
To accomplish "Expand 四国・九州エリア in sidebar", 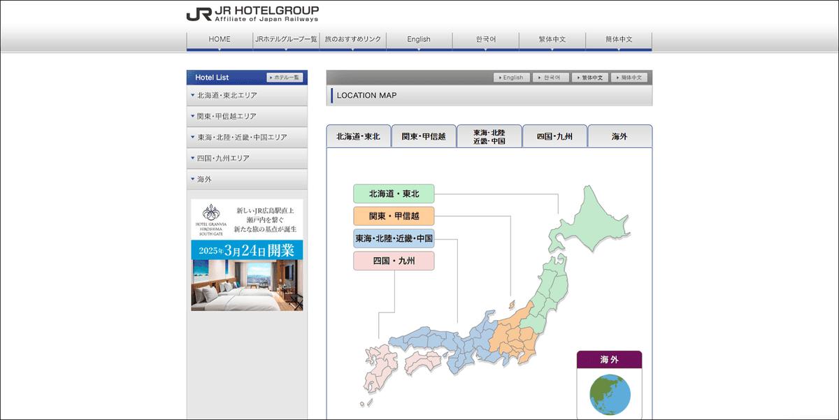I will coord(247,159).
